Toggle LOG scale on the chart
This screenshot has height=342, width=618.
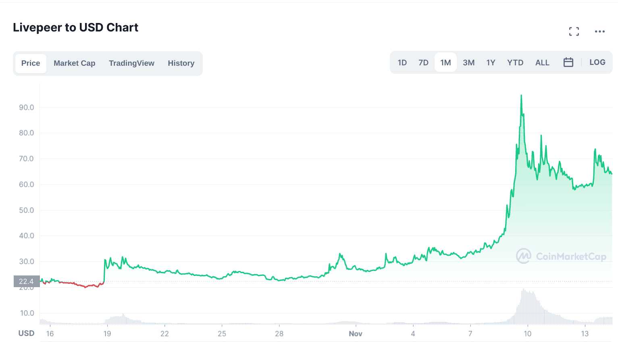pyautogui.click(x=597, y=63)
